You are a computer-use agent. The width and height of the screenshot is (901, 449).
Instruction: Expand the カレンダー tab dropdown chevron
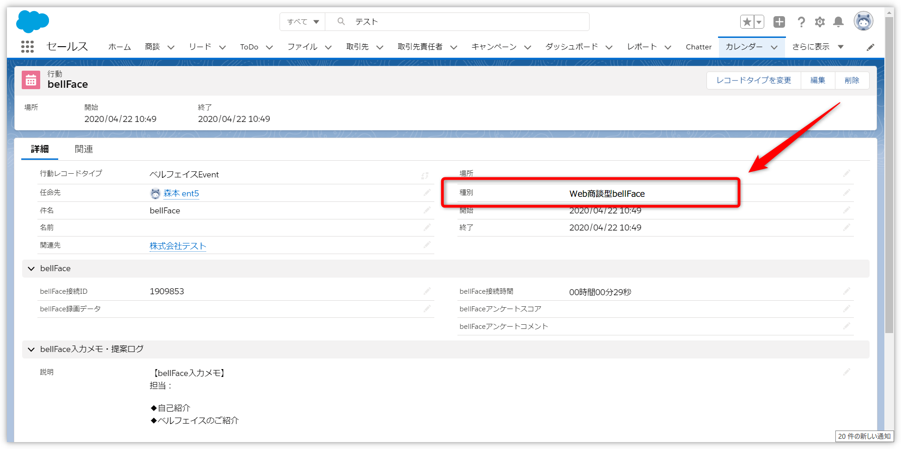774,47
